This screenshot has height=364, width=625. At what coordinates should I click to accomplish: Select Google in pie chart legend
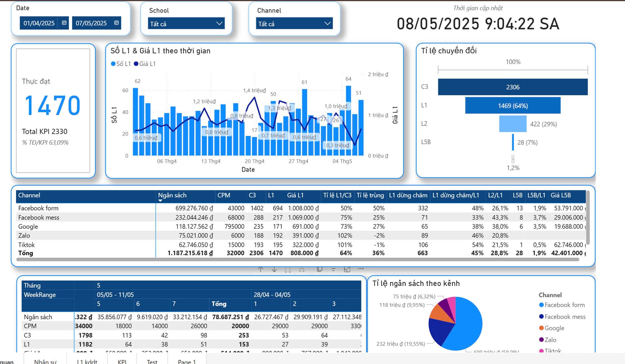click(552, 328)
